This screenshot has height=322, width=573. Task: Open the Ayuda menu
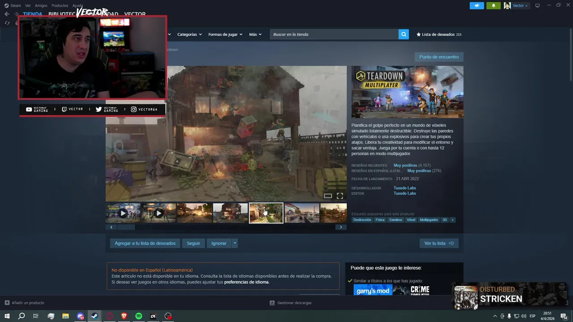point(77,5)
